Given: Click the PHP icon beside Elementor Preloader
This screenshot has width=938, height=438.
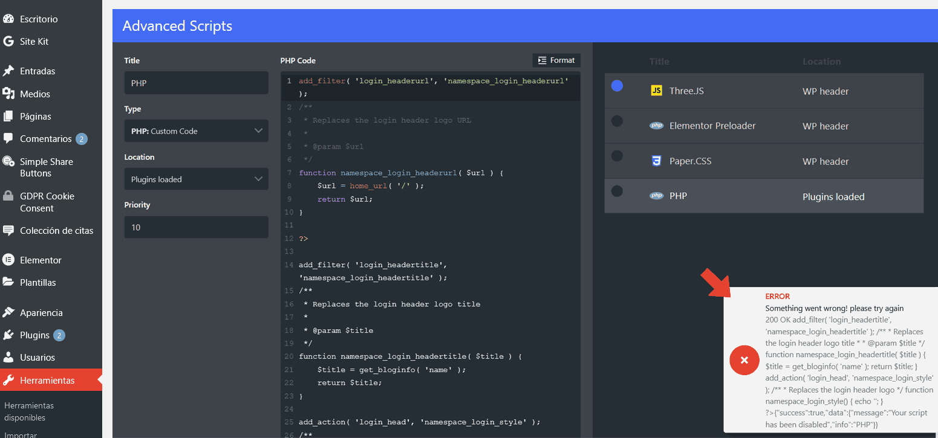Looking at the screenshot, I should click(x=656, y=126).
